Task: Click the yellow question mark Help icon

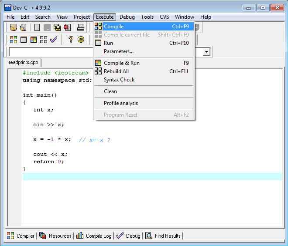Action: pos(71,40)
